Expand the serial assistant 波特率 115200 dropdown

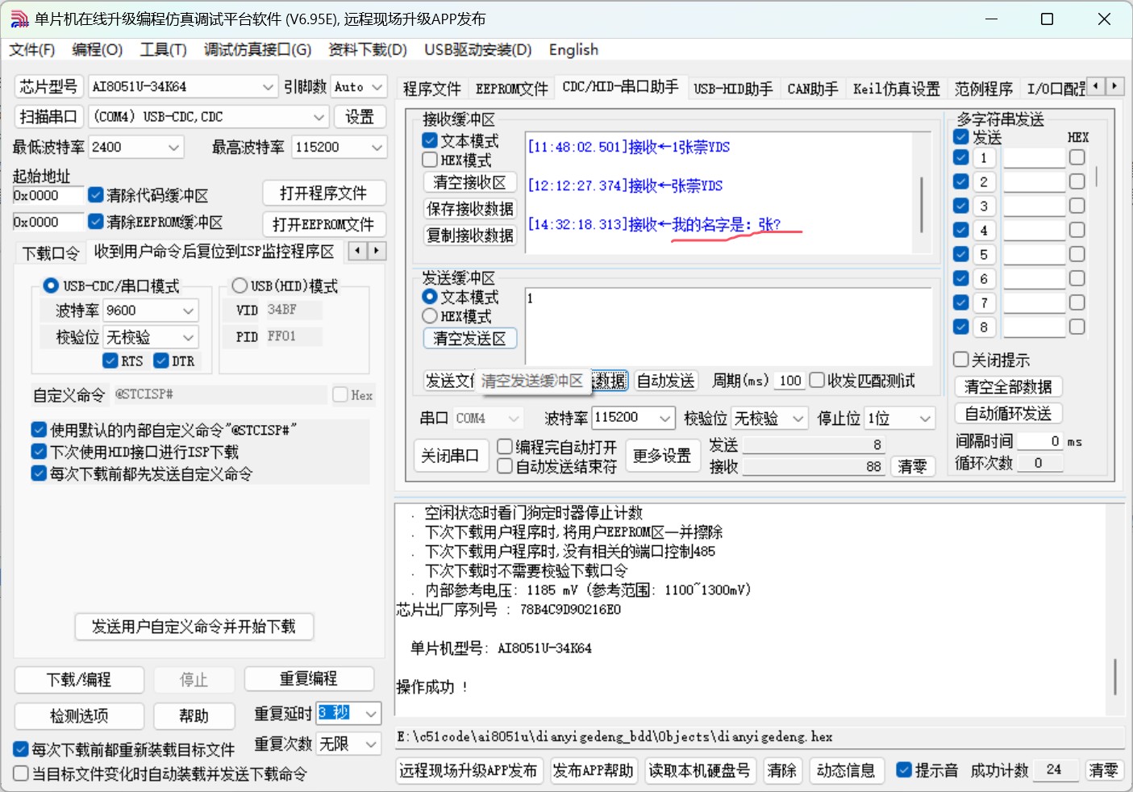click(x=665, y=418)
